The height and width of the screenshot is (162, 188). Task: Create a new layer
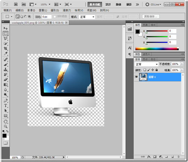pyautogui.click(x=172, y=157)
